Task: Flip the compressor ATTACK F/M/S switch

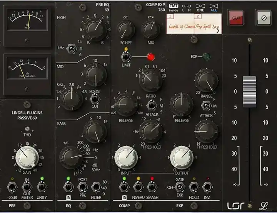Action: click(152, 105)
